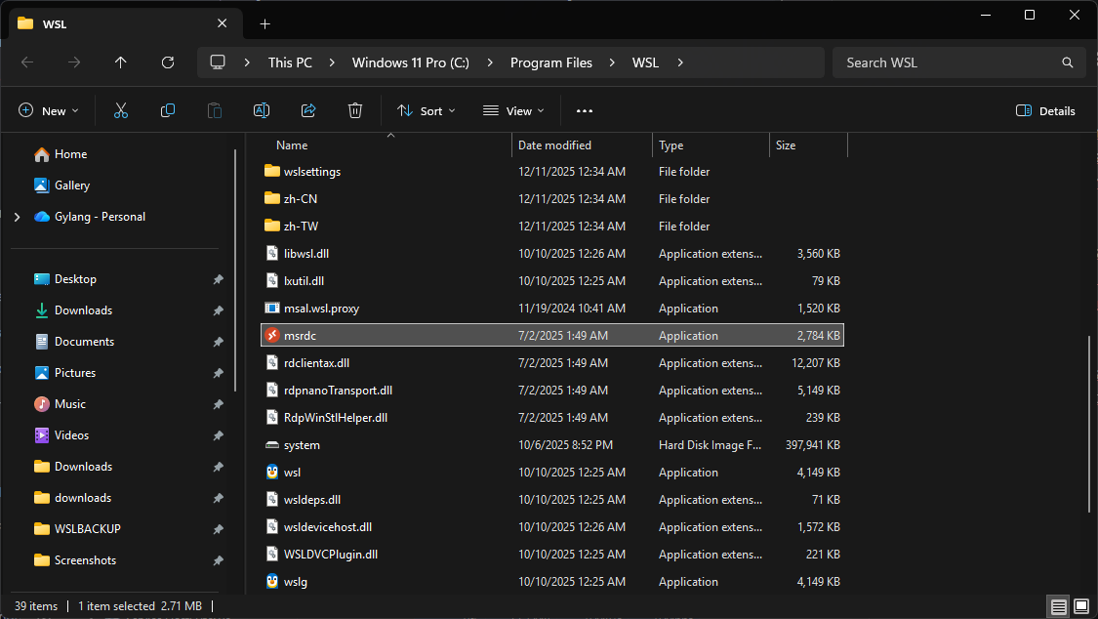Open the See more ellipsis menu
Image resolution: width=1098 pixels, height=619 pixels.
click(585, 111)
